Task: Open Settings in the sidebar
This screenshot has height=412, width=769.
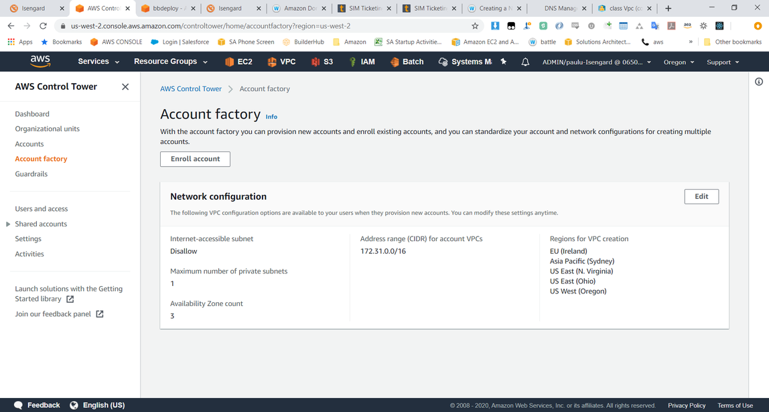Action: coord(28,239)
